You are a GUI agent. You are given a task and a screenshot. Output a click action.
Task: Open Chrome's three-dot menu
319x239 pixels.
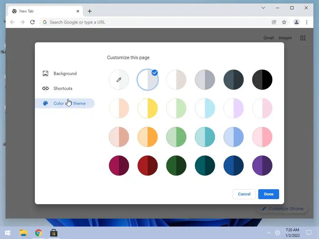point(307,22)
